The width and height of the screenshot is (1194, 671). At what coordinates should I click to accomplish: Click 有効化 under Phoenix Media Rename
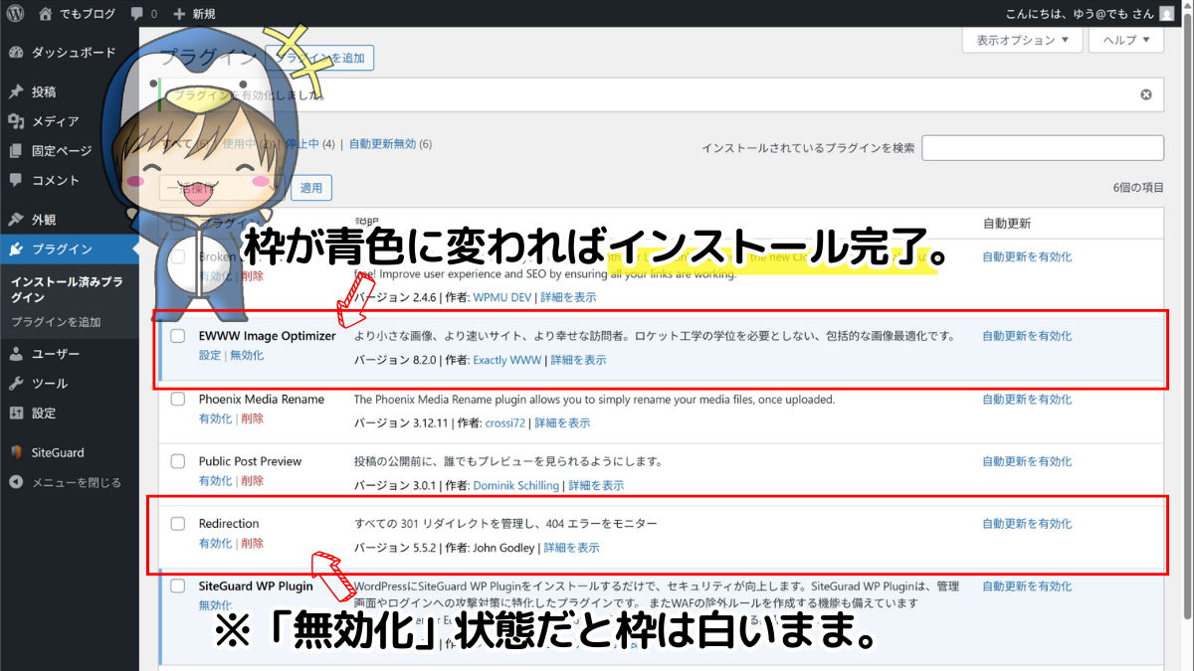(215, 419)
